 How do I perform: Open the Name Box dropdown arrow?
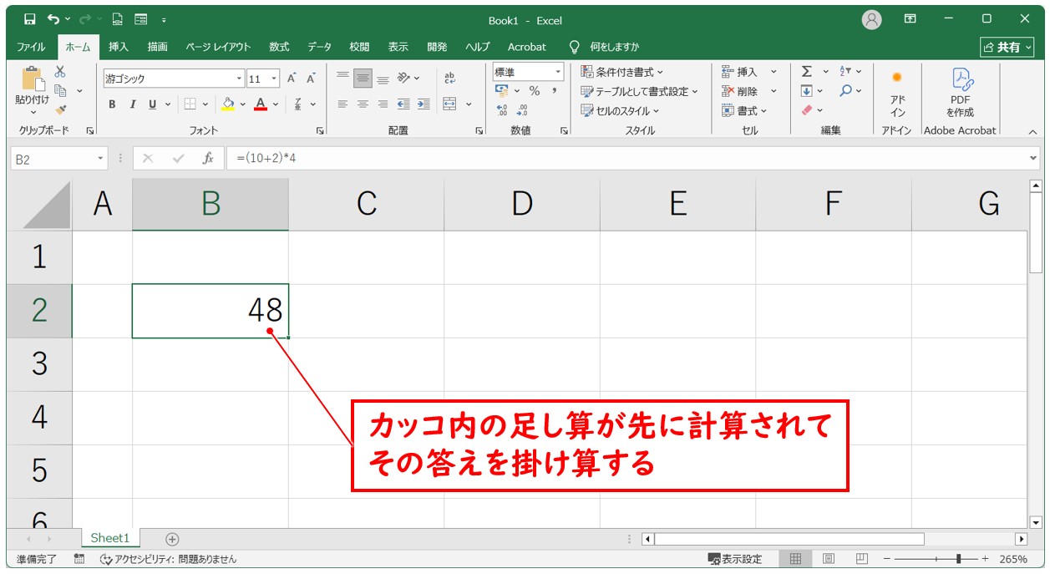(101, 159)
